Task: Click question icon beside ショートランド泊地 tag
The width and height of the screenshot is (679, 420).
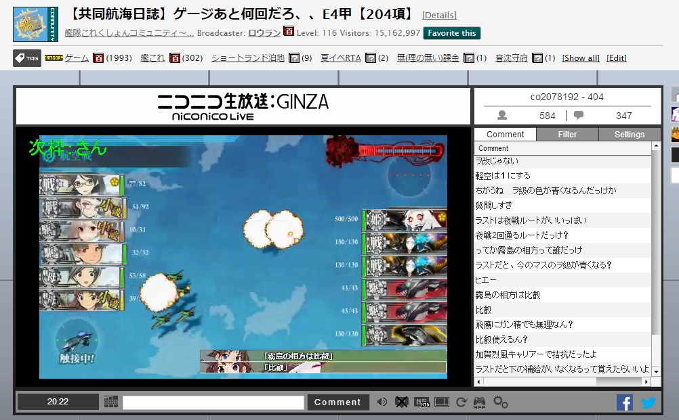Action: (294, 58)
